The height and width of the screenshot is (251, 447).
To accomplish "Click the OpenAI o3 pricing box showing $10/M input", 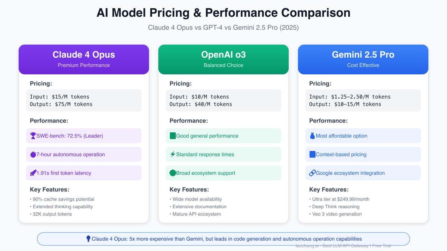I will click(x=223, y=100).
